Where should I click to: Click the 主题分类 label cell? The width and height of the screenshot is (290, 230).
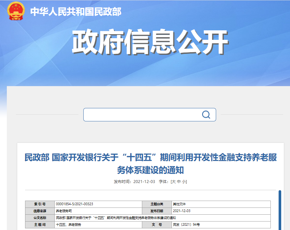click(157, 204)
